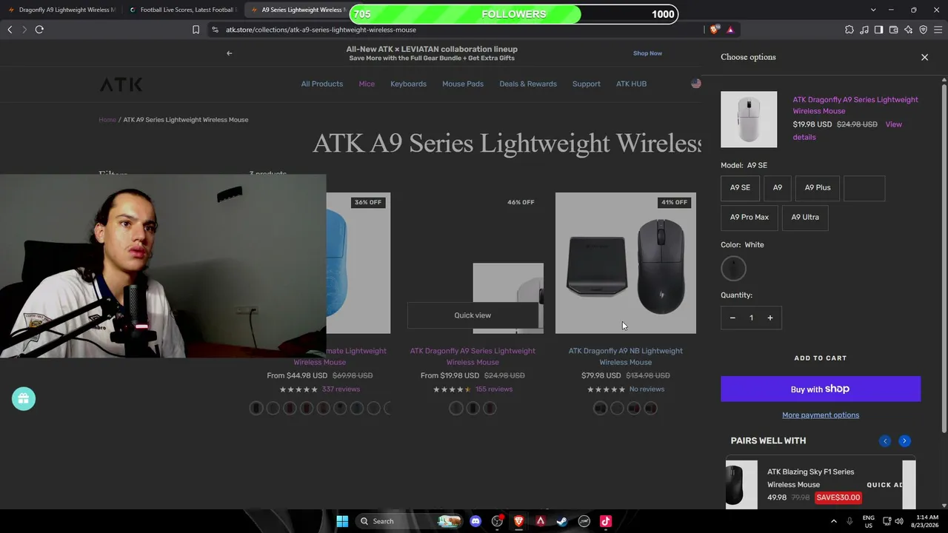Show next Pairs Well With item

click(904, 441)
